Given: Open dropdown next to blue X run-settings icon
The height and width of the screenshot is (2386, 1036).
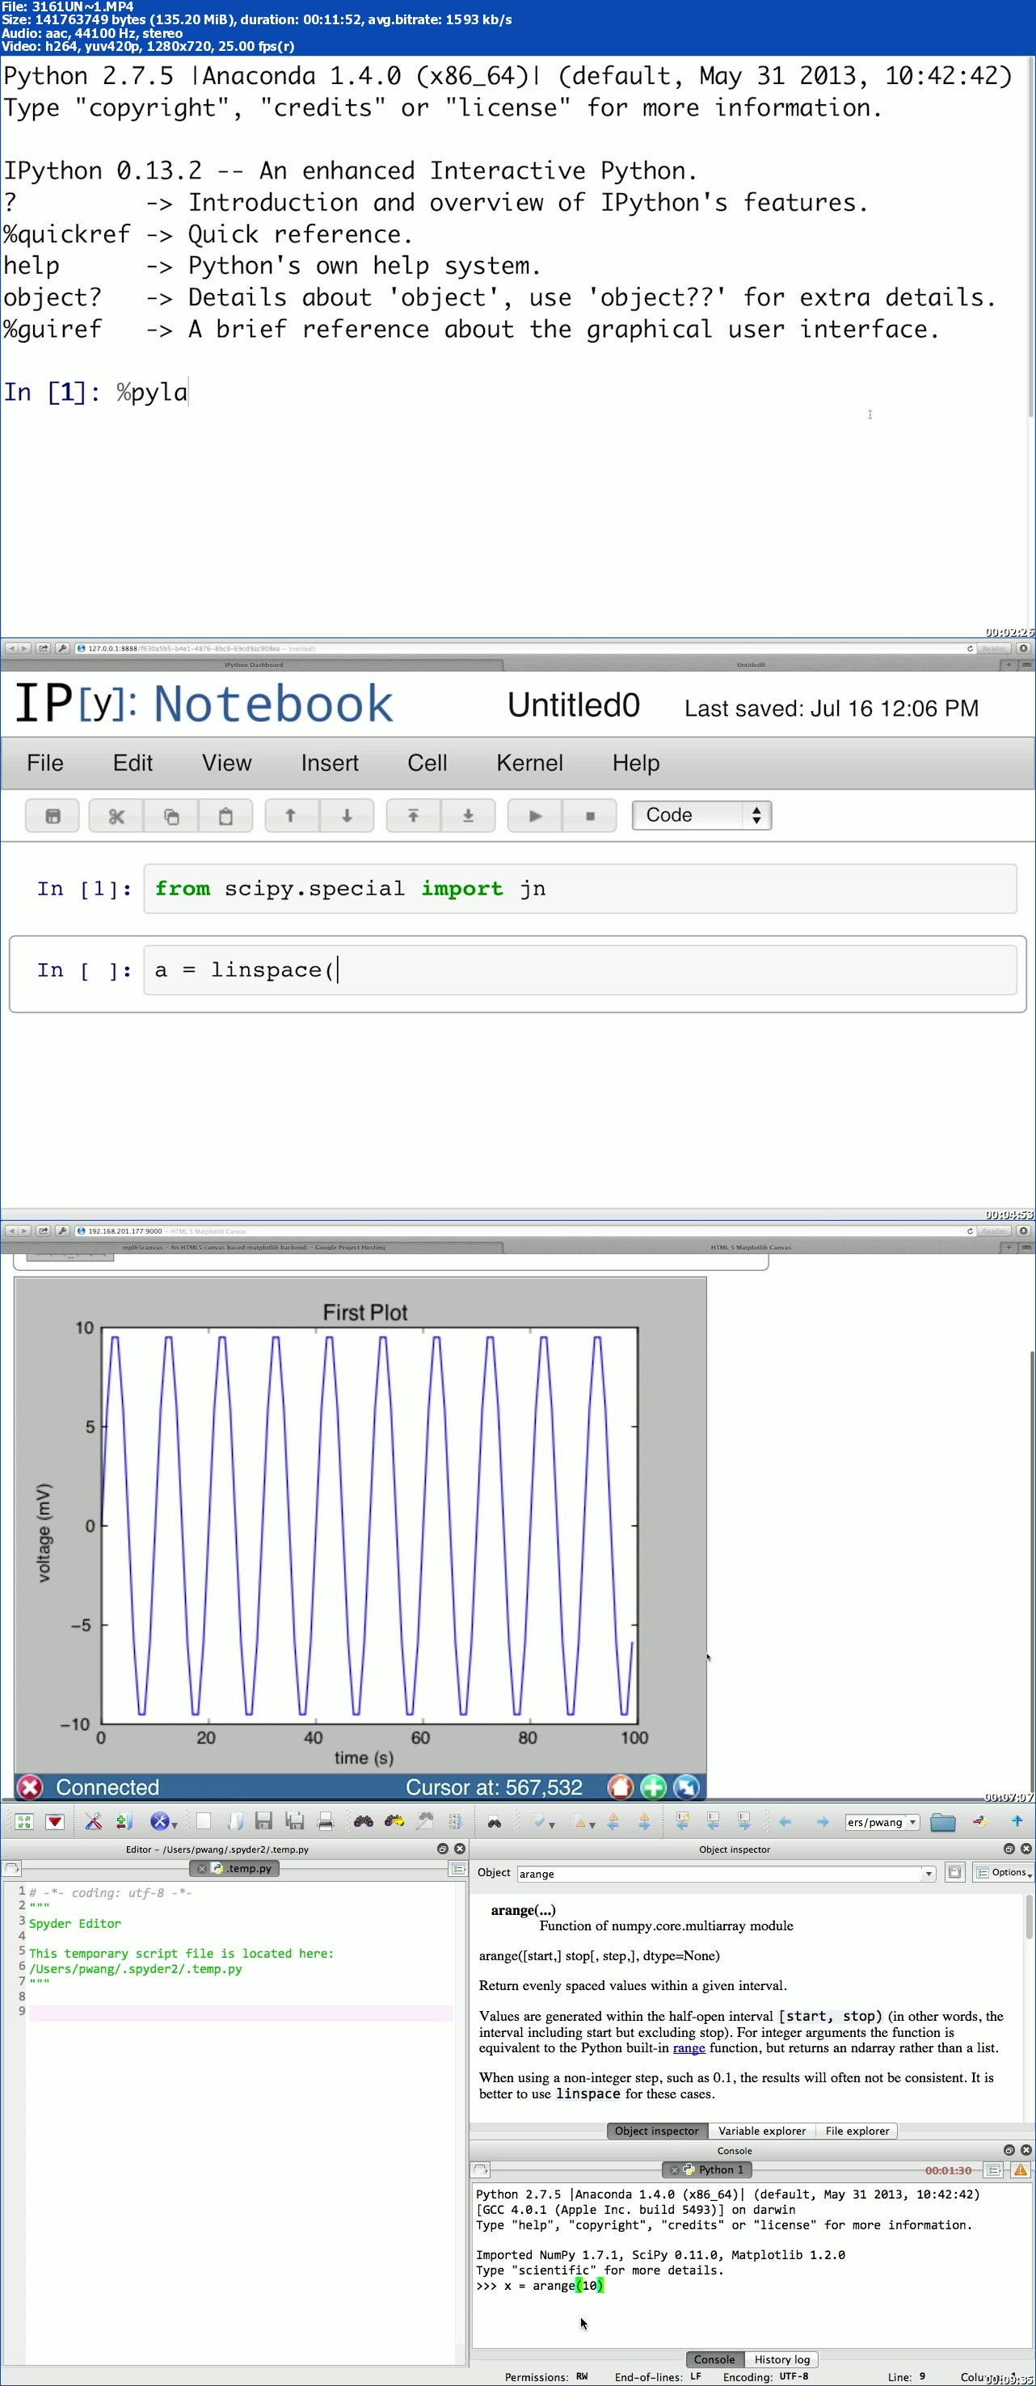Looking at the screenshot, I should [x=175, y=1824].
